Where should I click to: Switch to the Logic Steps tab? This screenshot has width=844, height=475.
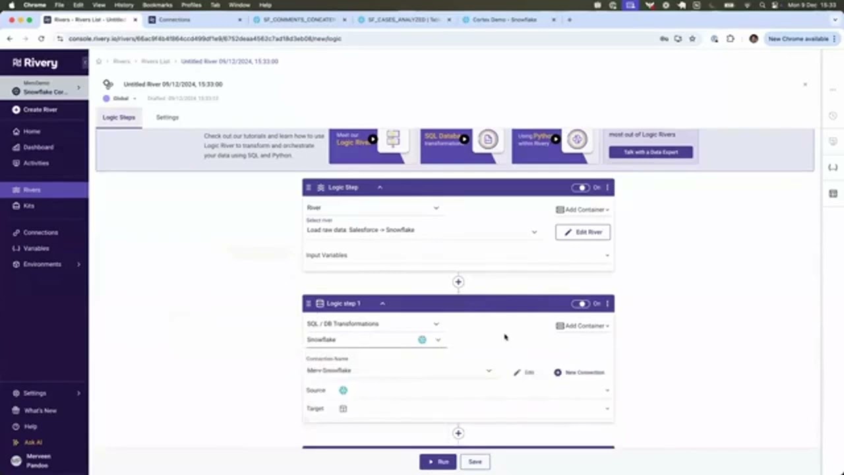click(119, 117)
